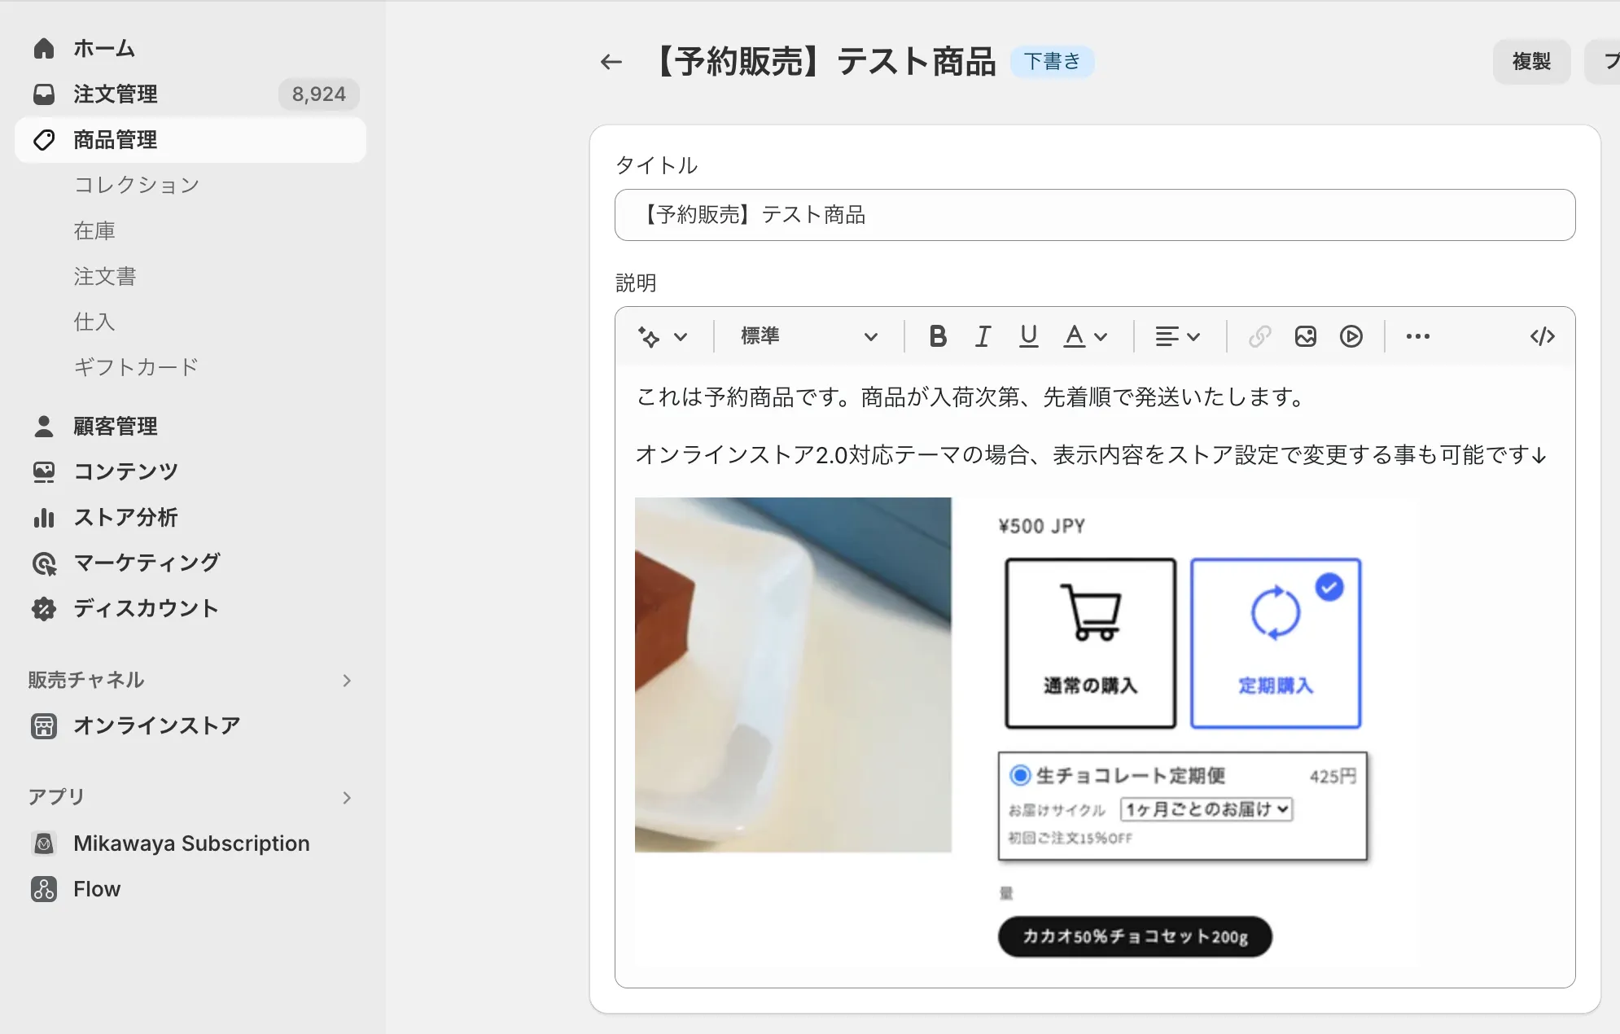Open 注文管理 in sidebar
Screen dimensions: 1620x1034
click(x=115, y=94)
